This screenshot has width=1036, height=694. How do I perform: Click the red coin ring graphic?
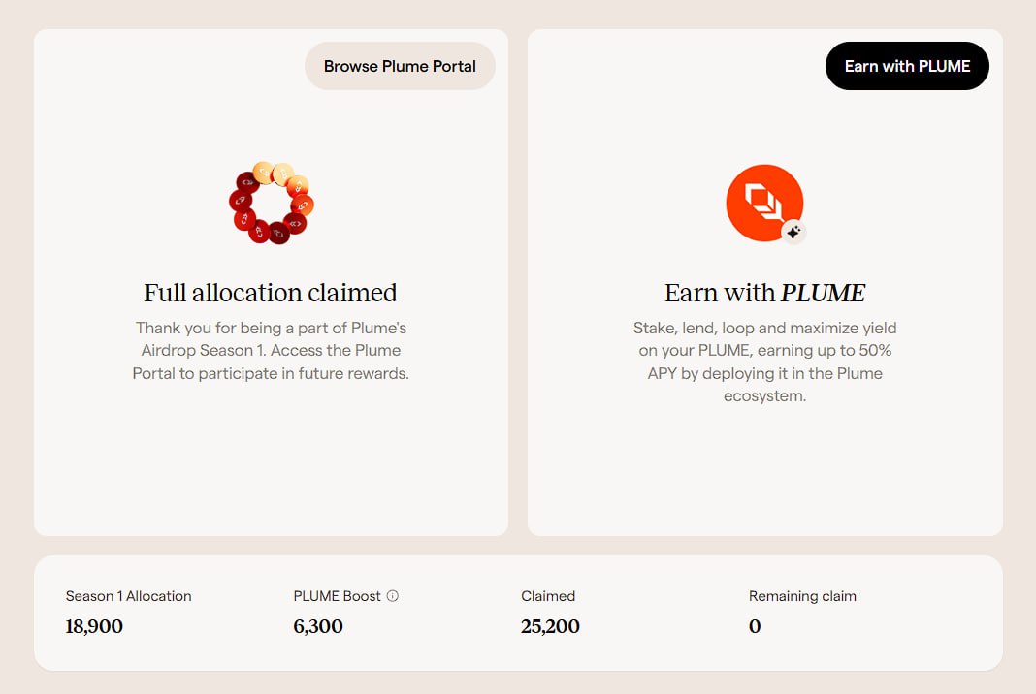coord(272,203)
